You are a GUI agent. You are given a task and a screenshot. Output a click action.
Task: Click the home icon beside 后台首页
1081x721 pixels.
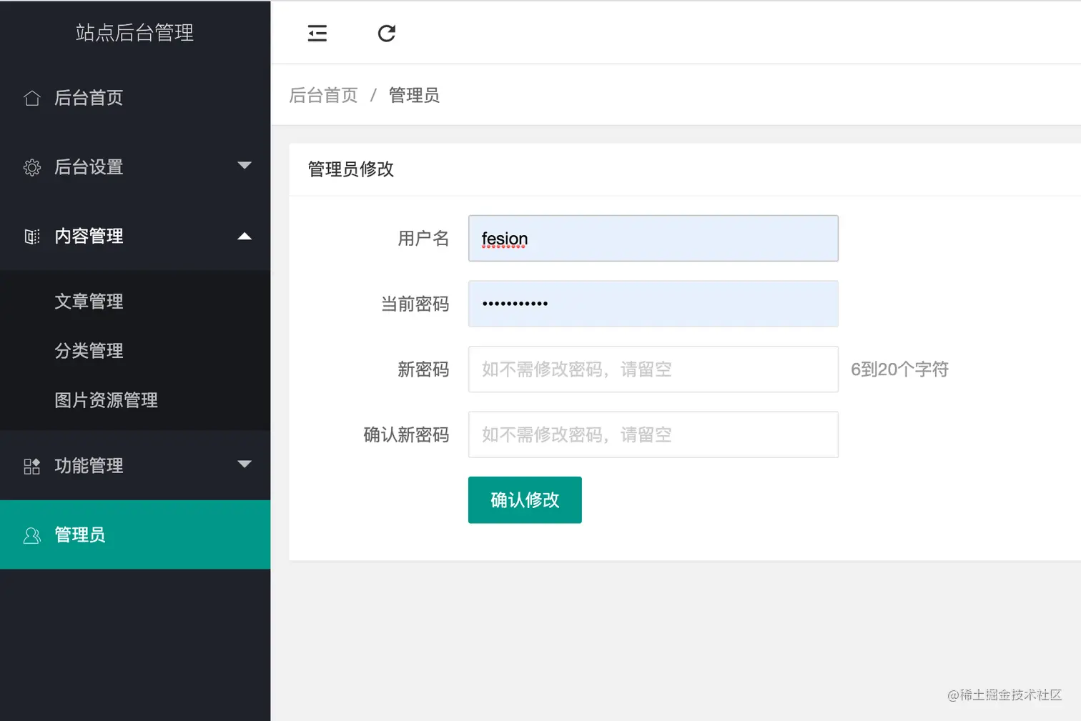[x=31, y=98]
